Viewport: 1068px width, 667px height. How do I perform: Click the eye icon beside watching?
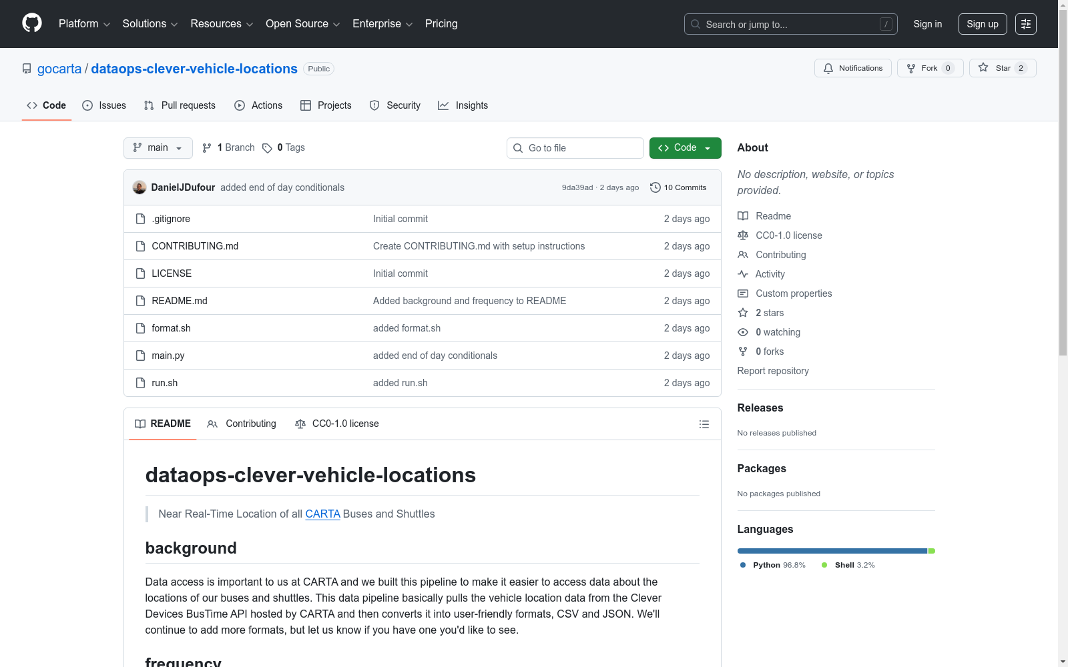pyautogui.click(x=743, y=332)
